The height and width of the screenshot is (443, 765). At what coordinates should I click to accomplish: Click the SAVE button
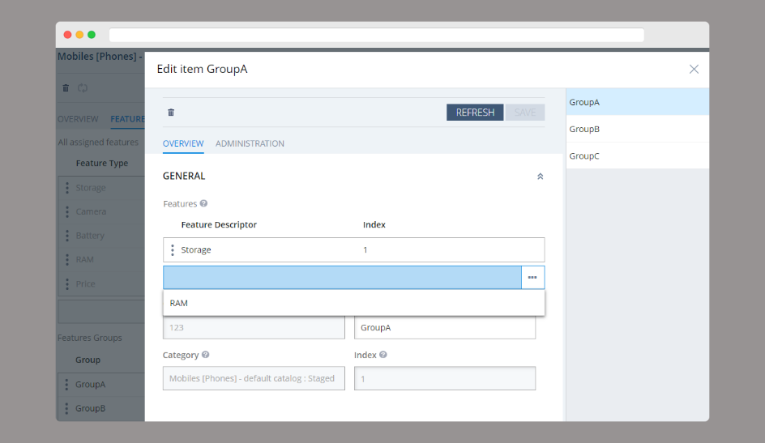[525, 113]
